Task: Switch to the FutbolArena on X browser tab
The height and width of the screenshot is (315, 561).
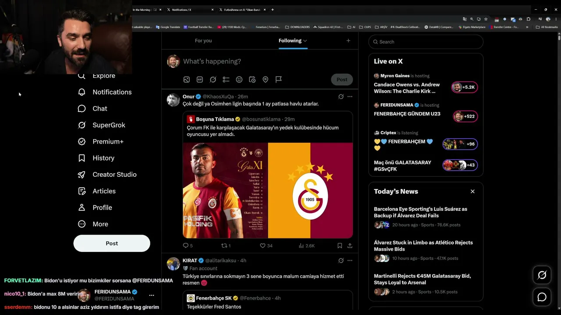Action: [242, 10]
